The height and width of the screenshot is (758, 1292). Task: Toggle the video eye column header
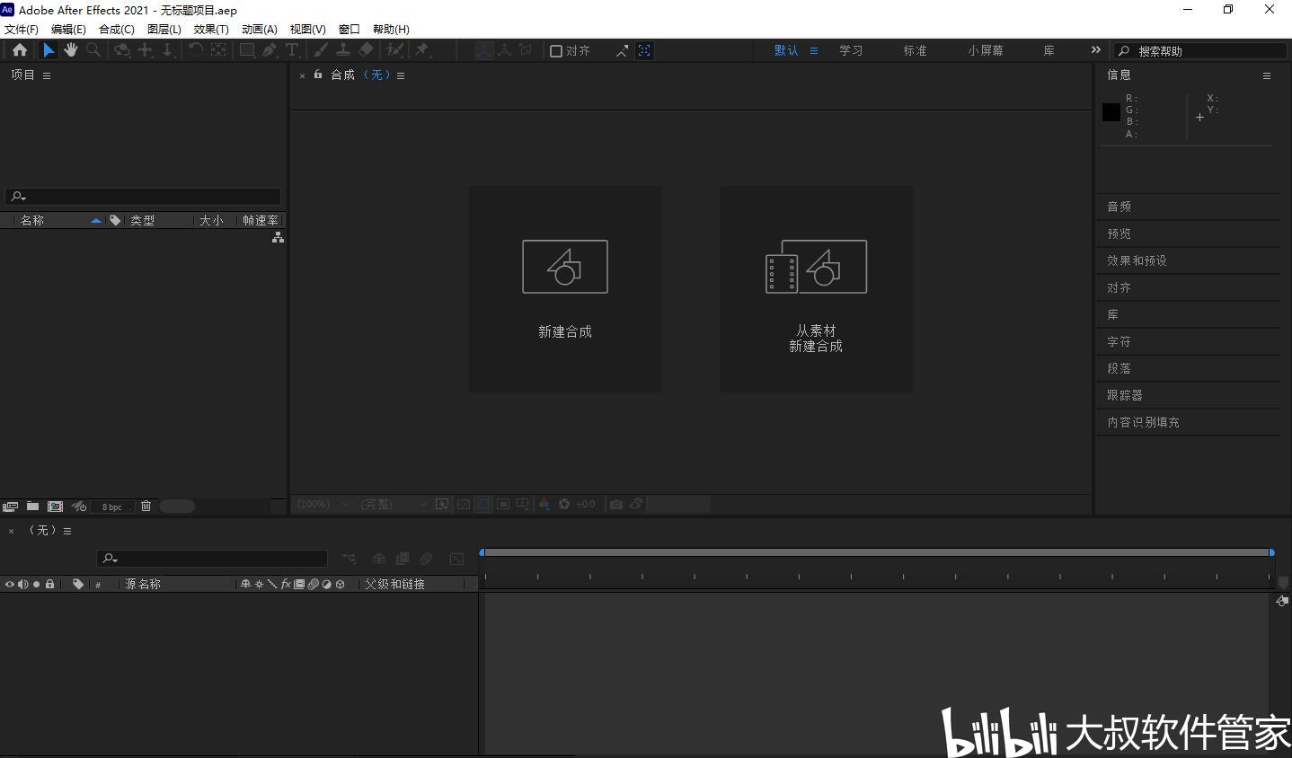pyautogui.click(x=9, y=584)
